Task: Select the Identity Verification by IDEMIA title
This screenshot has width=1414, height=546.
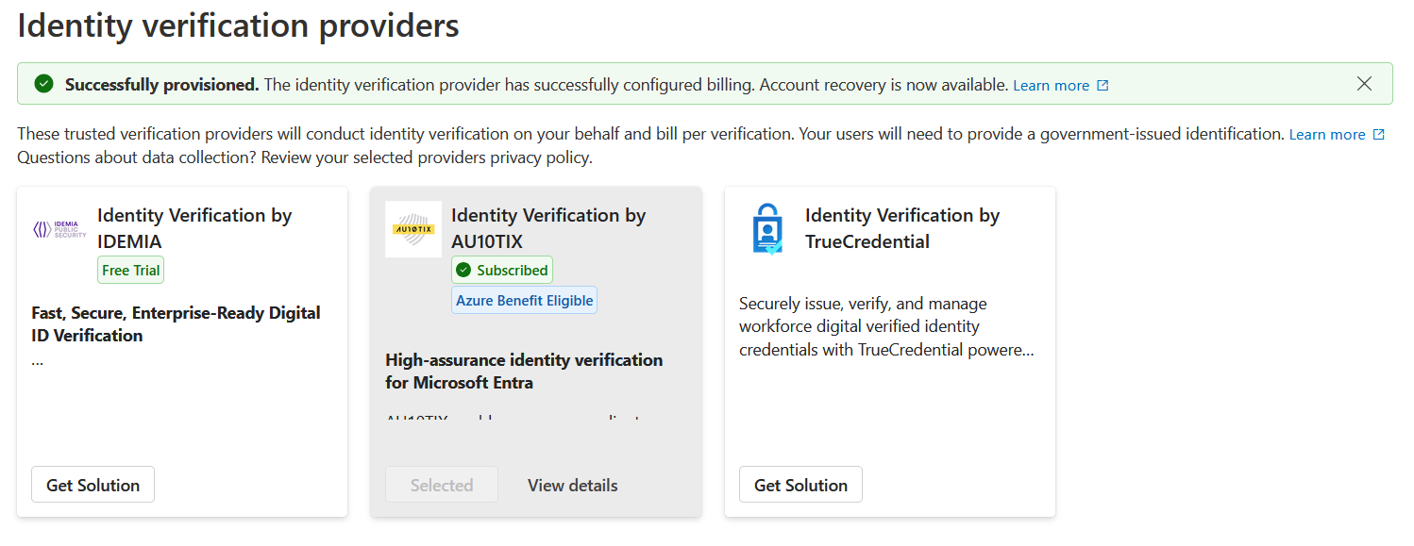Action: pos(194,228)
